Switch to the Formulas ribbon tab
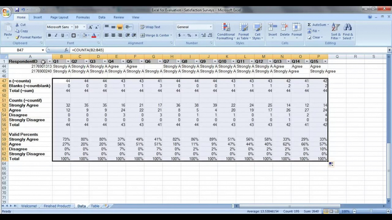 pyautogui.click(x=83, y=17)
